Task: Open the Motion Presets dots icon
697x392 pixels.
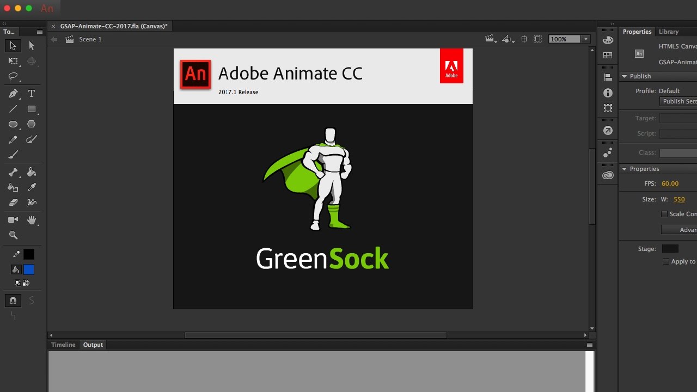Action: pyautogui.click(x=608, y=152)
